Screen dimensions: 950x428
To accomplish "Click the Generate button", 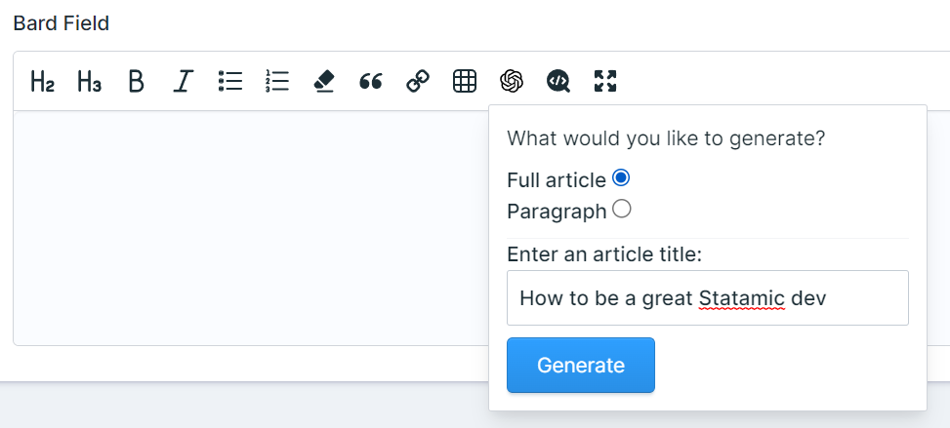I will point(581,365).
